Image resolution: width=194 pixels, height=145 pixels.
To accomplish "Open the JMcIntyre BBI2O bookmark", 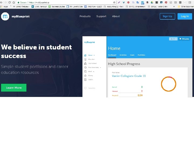I will [x=93, y=6].
